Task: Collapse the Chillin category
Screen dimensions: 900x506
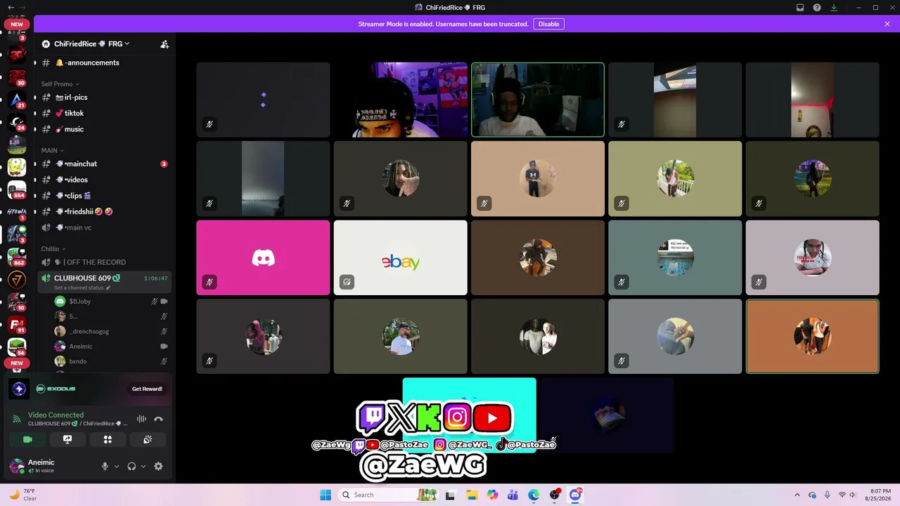Action: [53, 249]
